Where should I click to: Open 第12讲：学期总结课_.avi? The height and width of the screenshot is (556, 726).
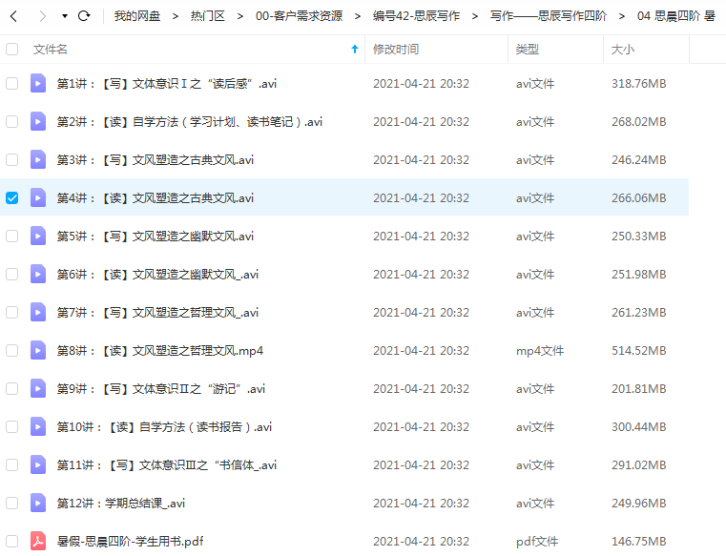(x=121, y=503)
